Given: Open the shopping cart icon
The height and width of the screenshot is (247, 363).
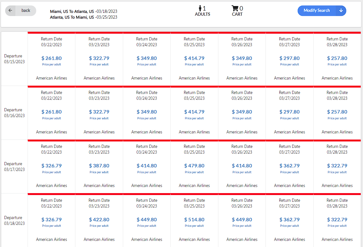Looking at the screenshot, I should coord(235,8).
